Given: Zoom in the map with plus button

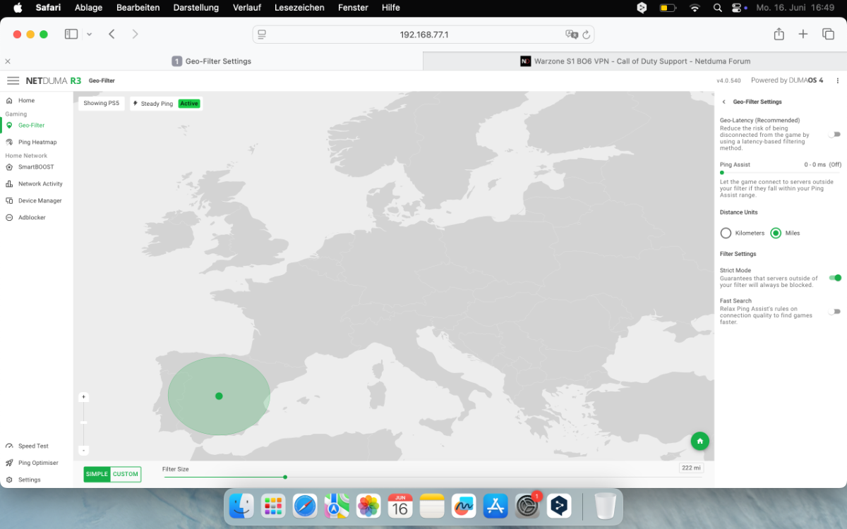Looking at the screenshot, I should [84, 397].
